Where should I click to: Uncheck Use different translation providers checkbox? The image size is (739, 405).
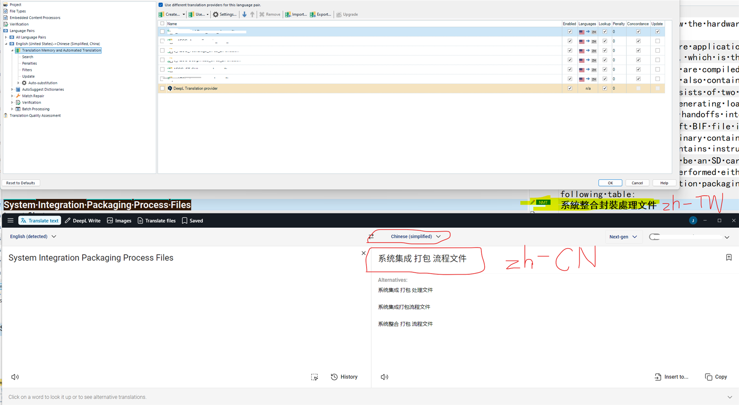coord(161,5)
